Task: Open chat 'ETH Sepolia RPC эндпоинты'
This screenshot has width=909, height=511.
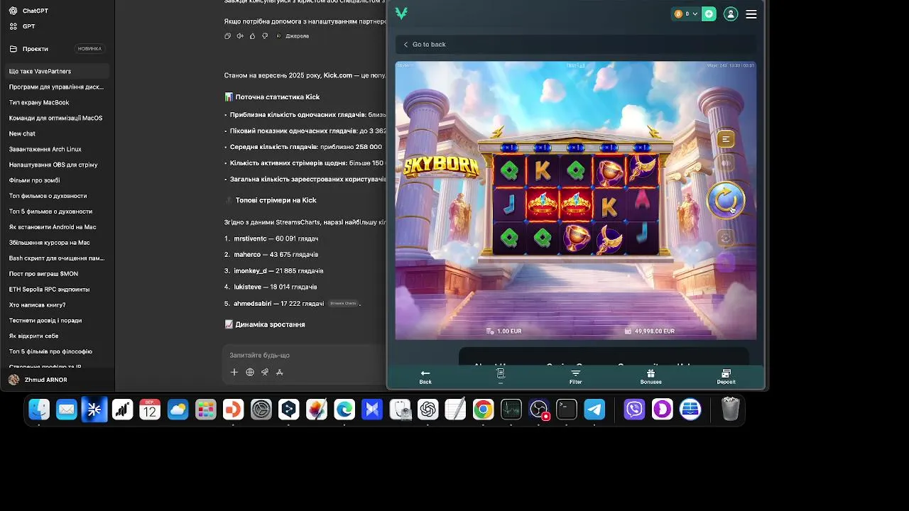Action: (x=57, y=290)
